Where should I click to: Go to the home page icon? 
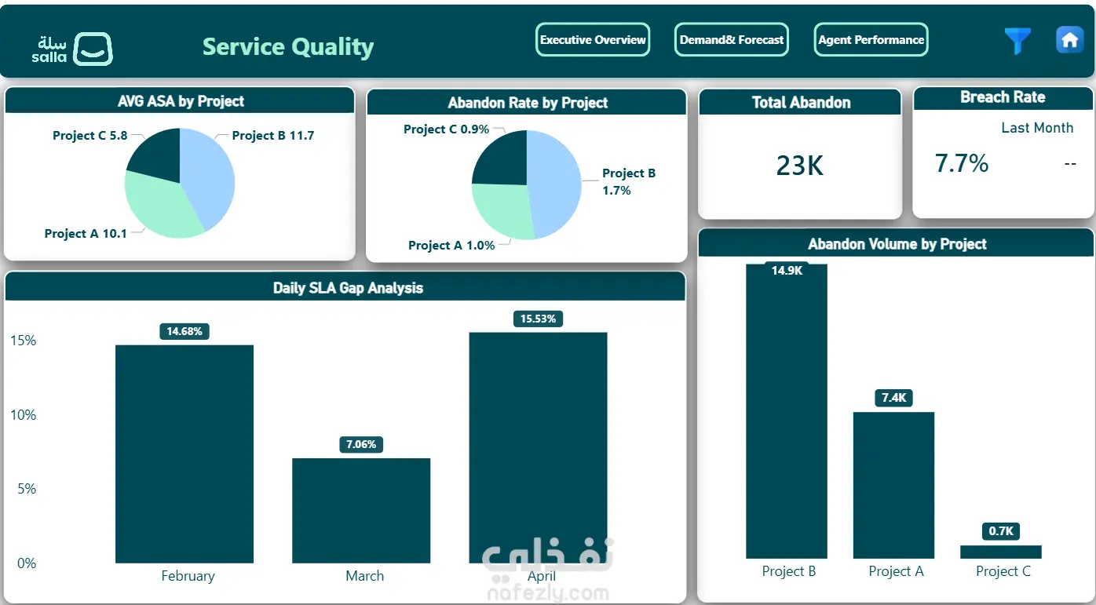pyautogui.click(x=1069, y=40)
